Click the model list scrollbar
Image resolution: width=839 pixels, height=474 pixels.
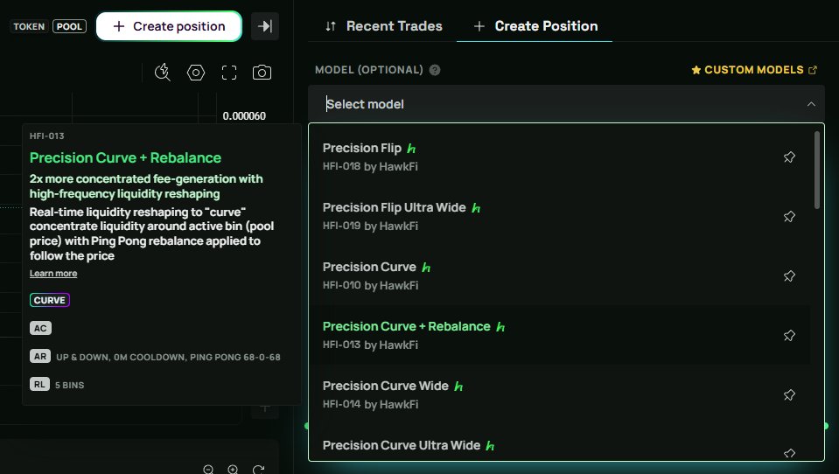click(816, 170)
